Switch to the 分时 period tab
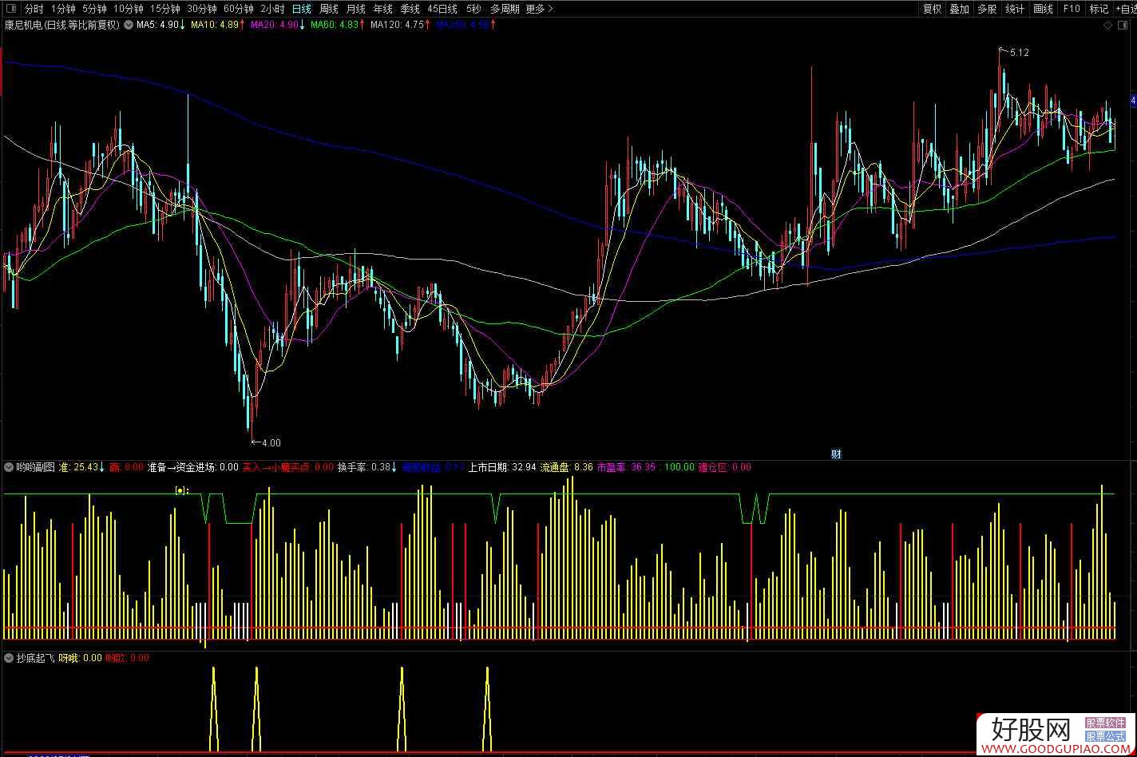 click(34, 9)
